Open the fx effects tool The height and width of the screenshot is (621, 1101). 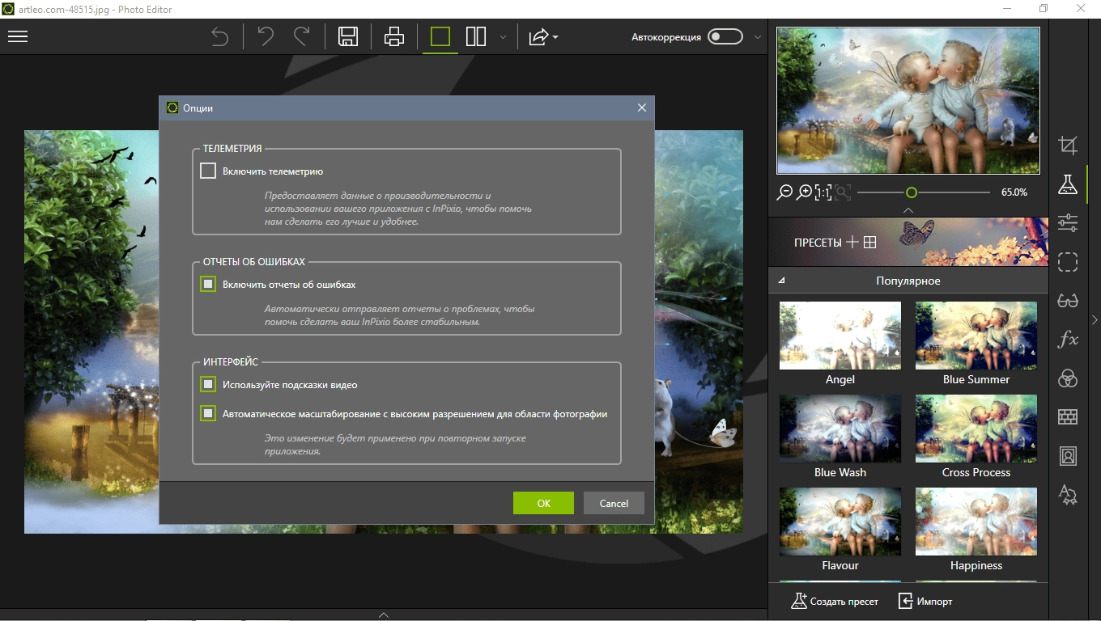(1068, 340)
